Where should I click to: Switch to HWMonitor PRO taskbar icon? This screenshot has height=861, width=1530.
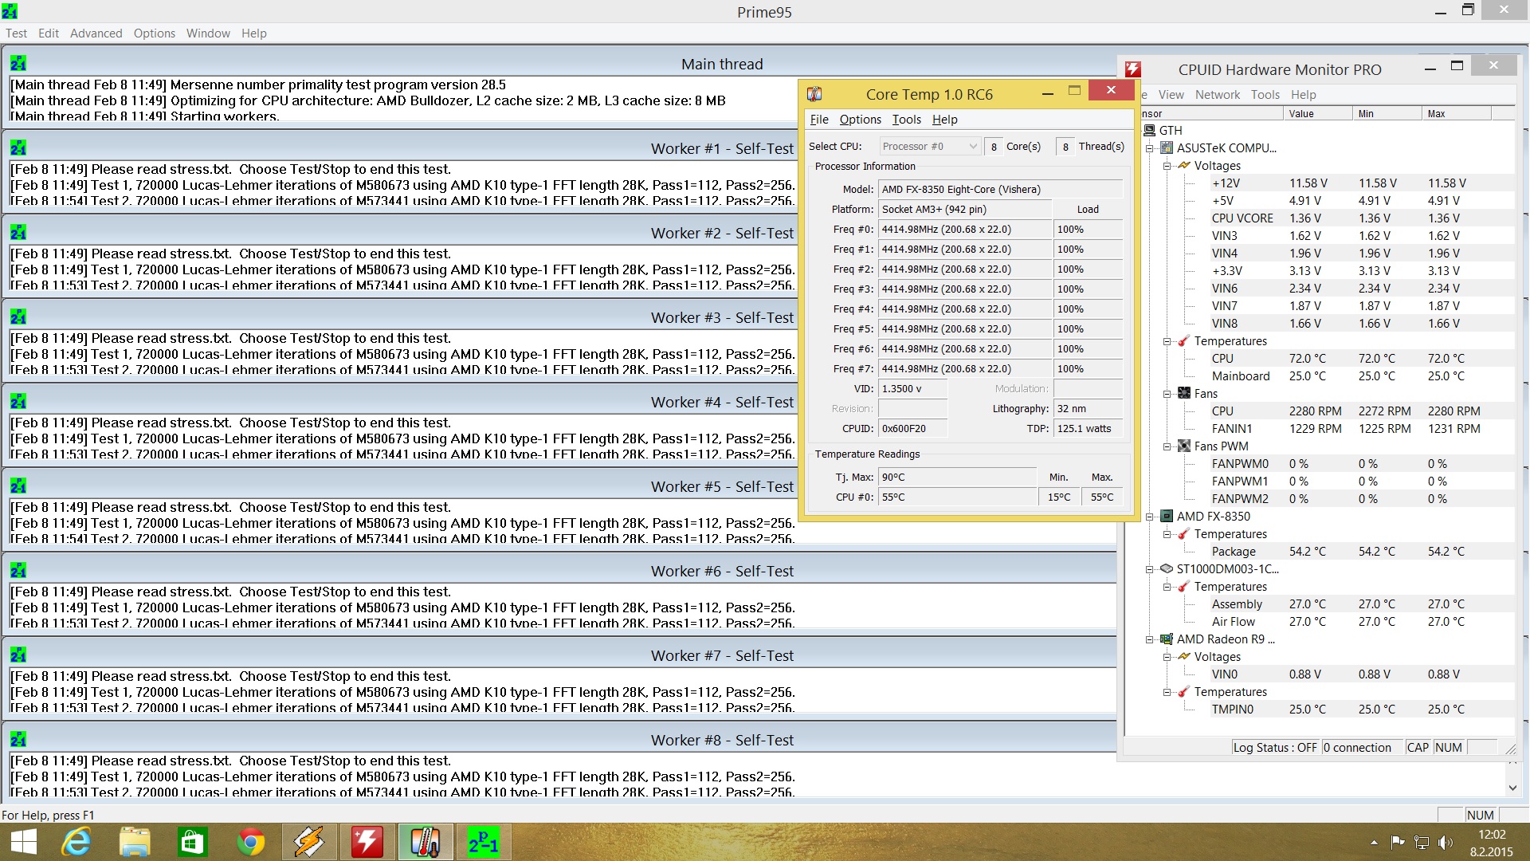[x=367, y=842]
